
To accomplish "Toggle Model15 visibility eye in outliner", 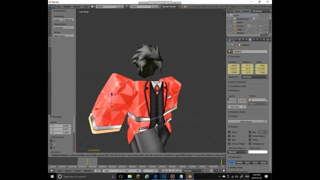I will tap(260, 33).
